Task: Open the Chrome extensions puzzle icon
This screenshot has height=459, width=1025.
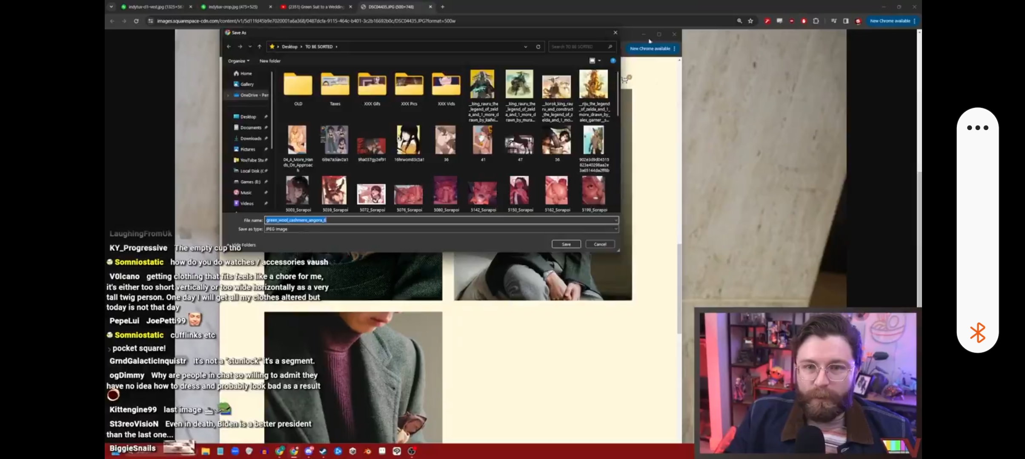Action: tap(816, 21)
